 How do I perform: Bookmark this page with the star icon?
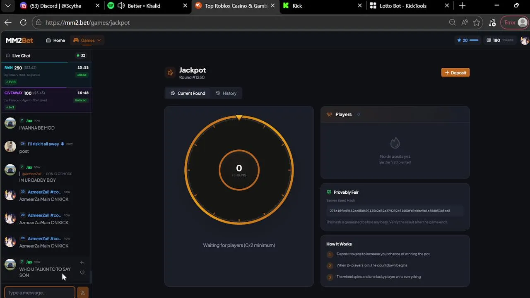pyautogui.click(x=477, y=22)
